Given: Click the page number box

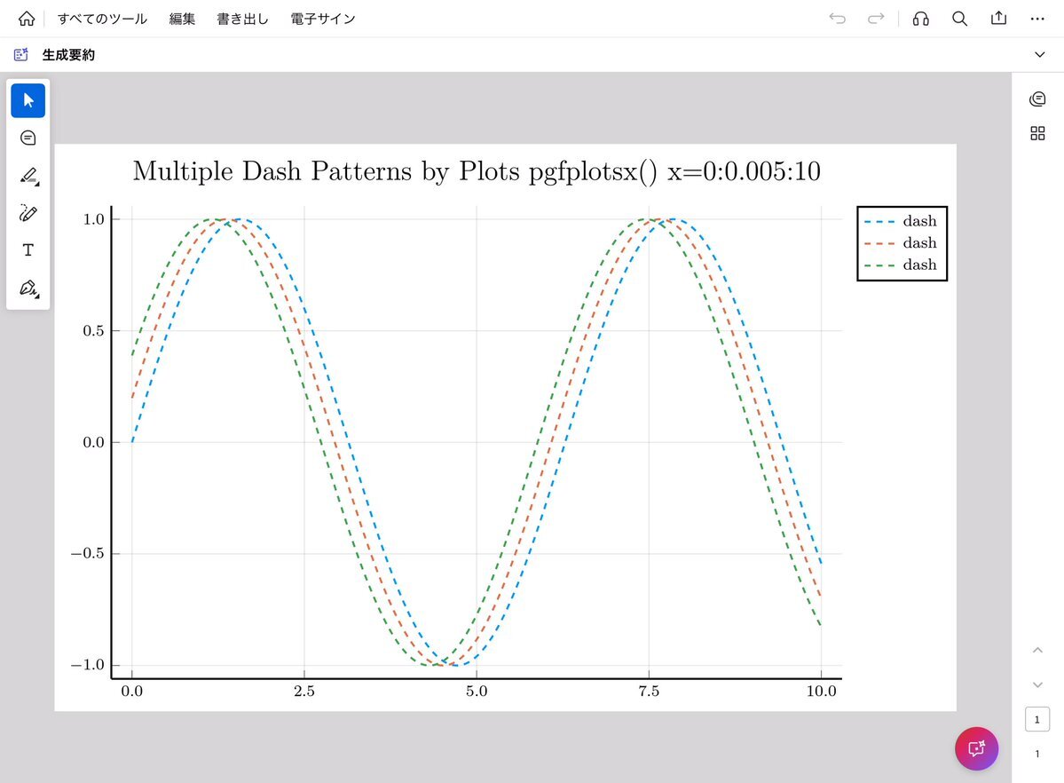Looking at the screenshot, I should pos(1036,719).
